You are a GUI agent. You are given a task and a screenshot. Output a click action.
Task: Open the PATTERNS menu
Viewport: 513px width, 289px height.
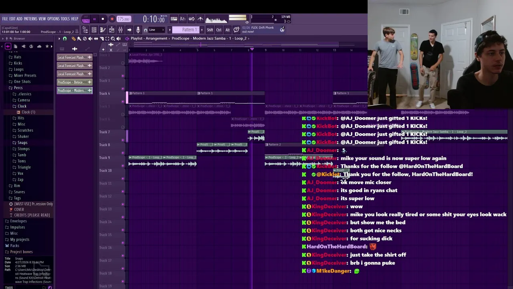(x=30, y=19)
